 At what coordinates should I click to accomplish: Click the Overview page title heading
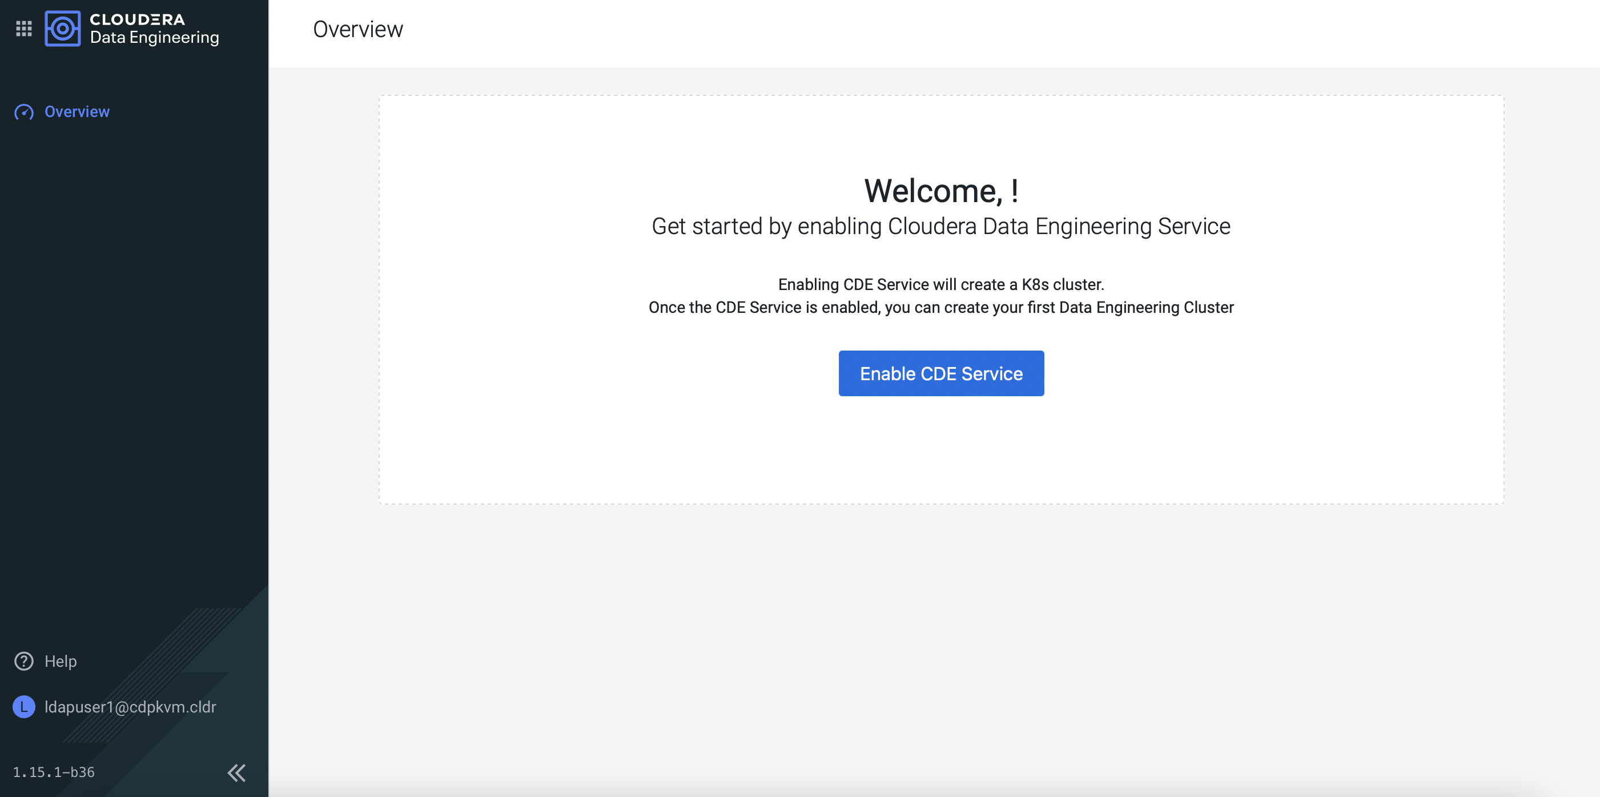[358, 29]
